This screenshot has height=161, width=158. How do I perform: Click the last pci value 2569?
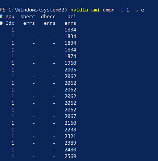(x=70, y=157)
